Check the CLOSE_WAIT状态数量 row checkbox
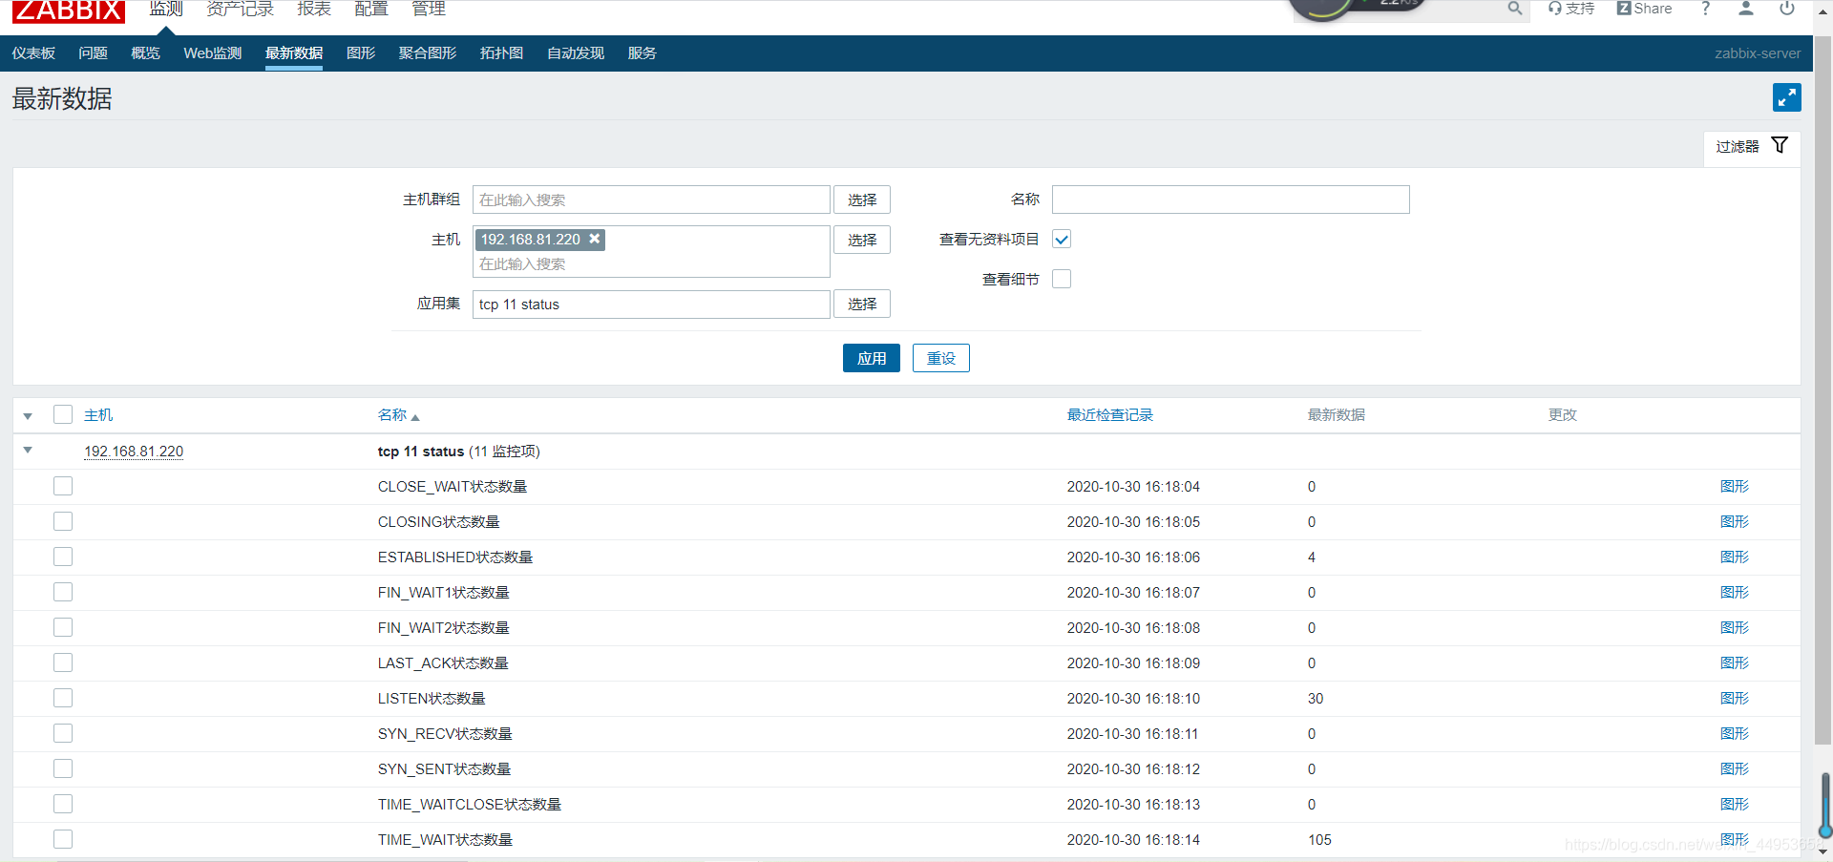 tap(63, 486)
